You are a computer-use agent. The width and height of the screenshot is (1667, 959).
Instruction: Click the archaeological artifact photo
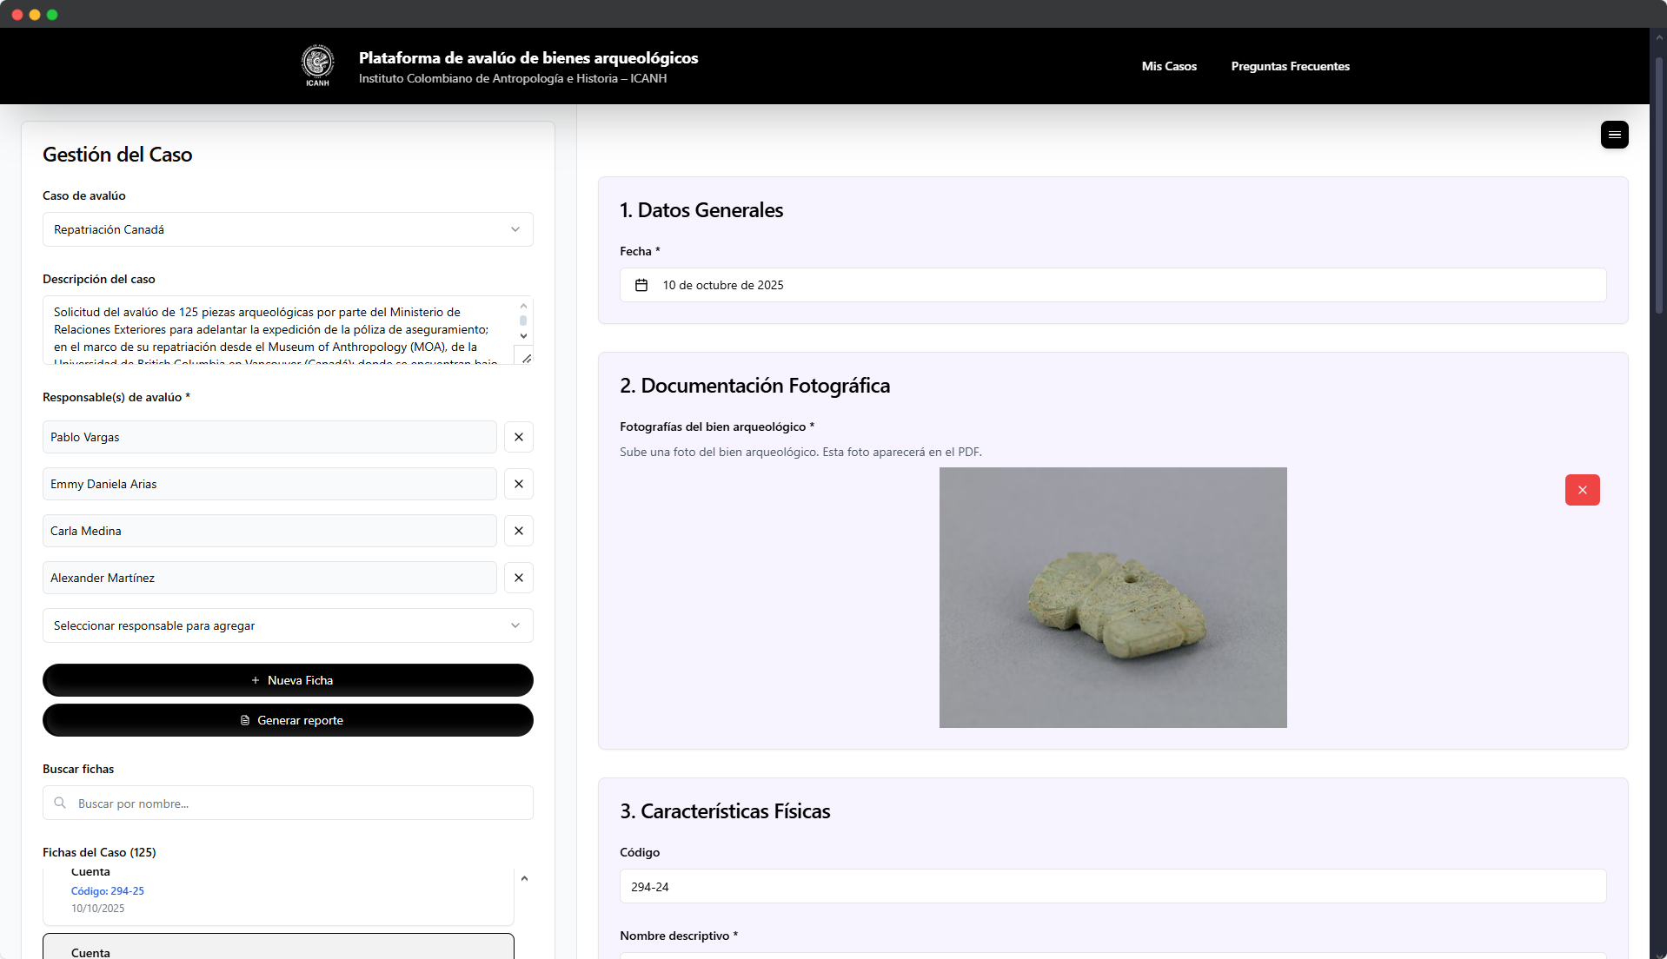point(1112,598)
